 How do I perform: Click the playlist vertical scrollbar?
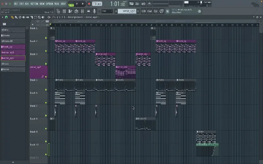(261, 30)
